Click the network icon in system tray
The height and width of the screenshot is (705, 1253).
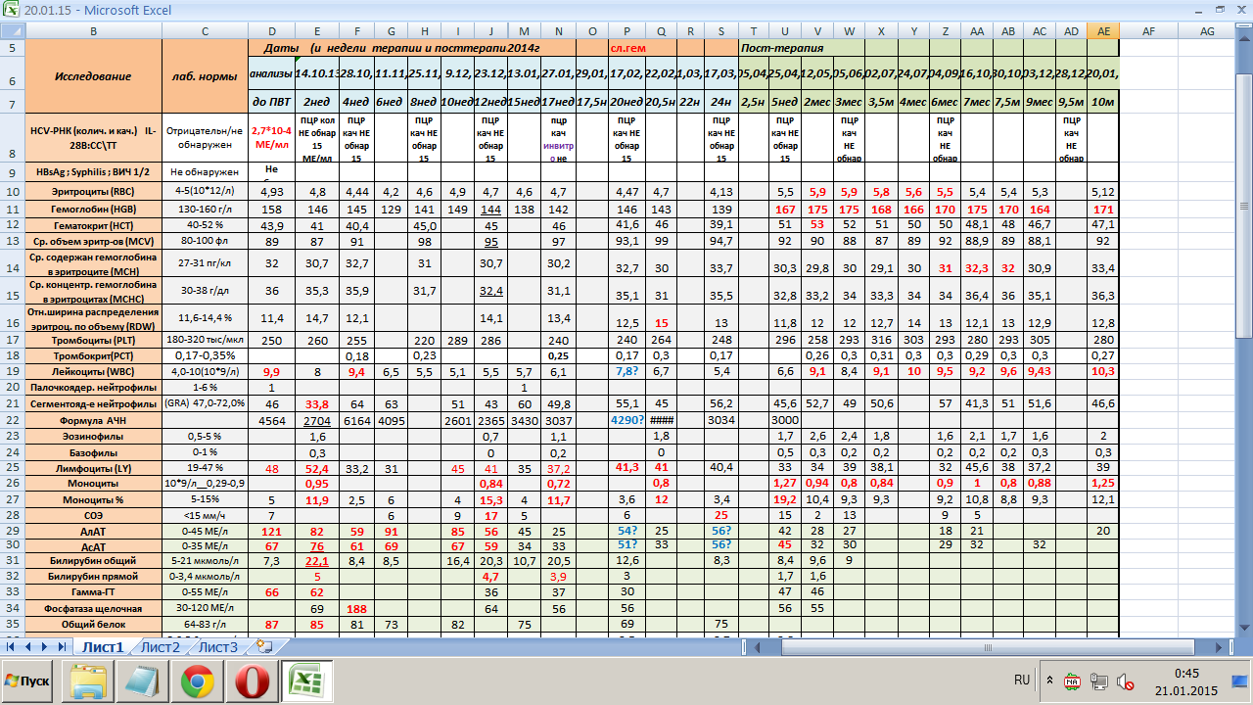(1098, 681)
